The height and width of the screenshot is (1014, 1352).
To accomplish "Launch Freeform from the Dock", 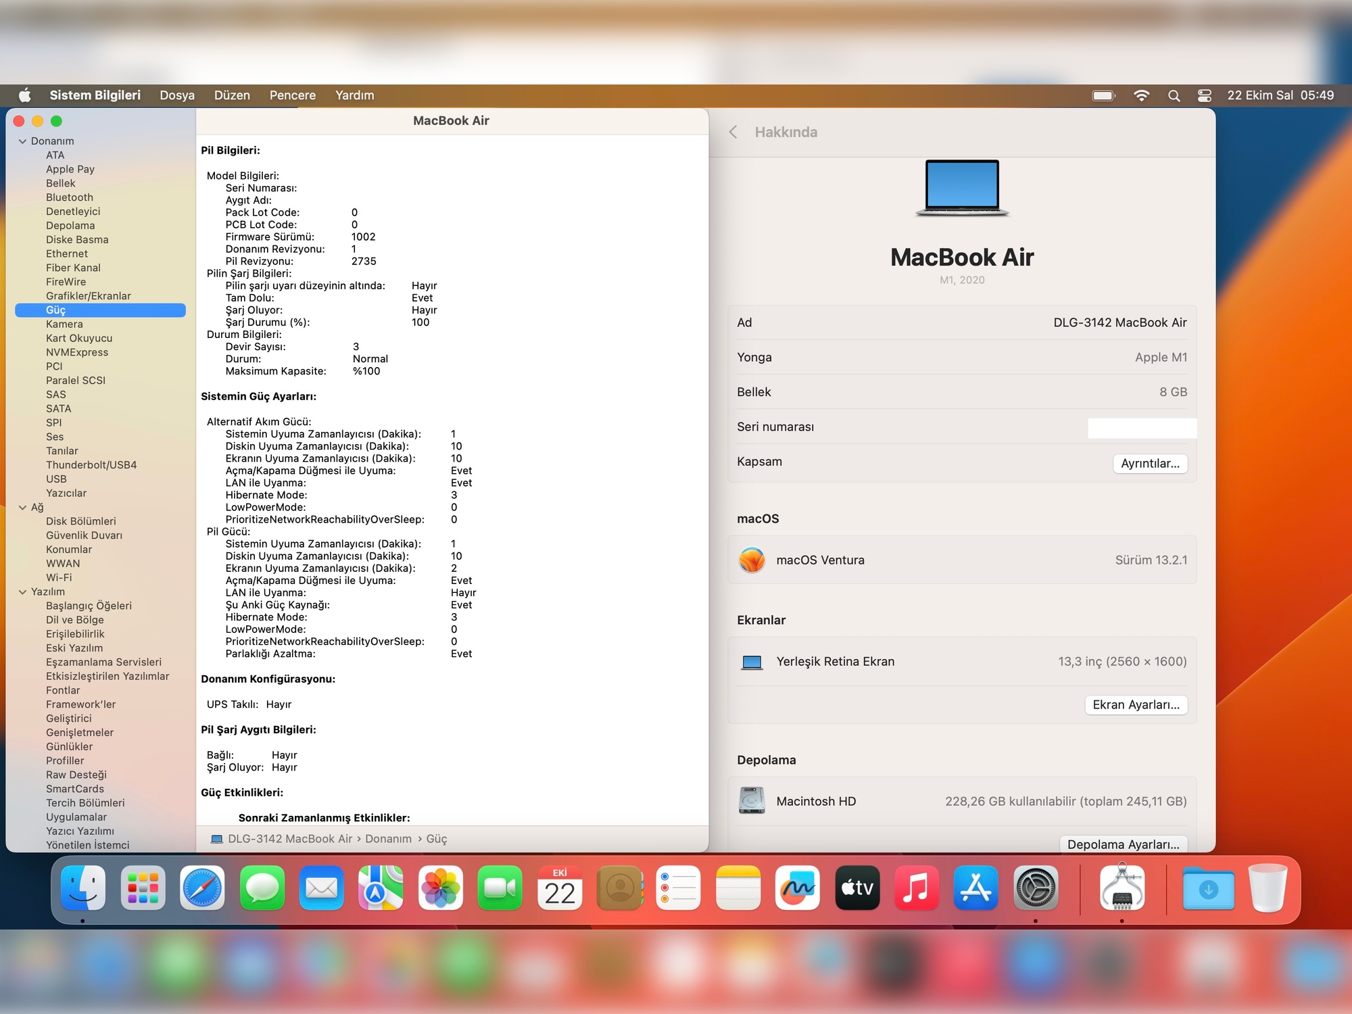I will point(798,888).
